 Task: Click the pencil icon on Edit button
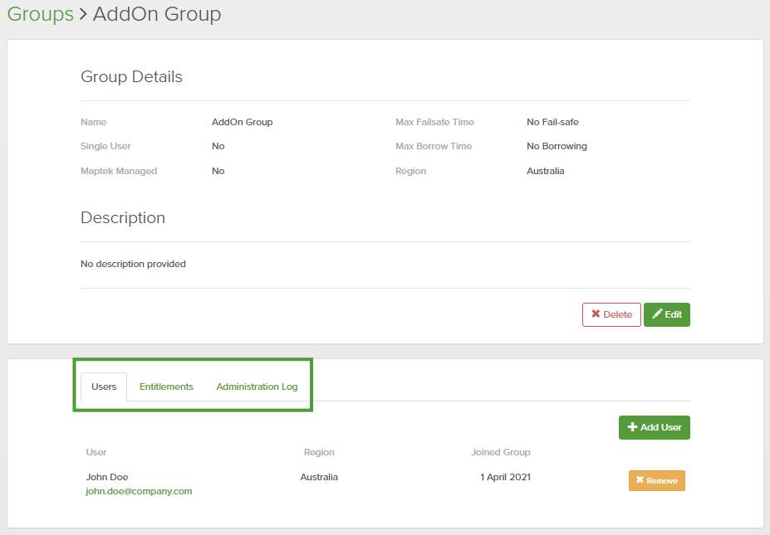pos(657,314)
